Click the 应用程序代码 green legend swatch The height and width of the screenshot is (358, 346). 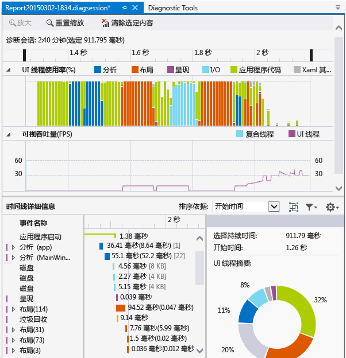(234, 69)
